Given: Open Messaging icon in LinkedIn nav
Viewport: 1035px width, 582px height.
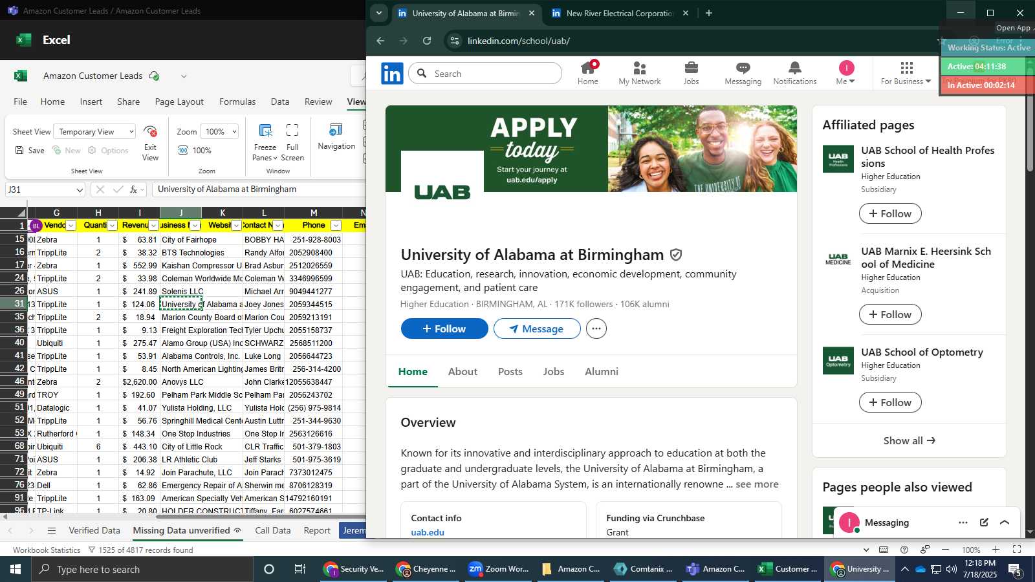Looking at the screenshot, I should [x=743, y=73].
